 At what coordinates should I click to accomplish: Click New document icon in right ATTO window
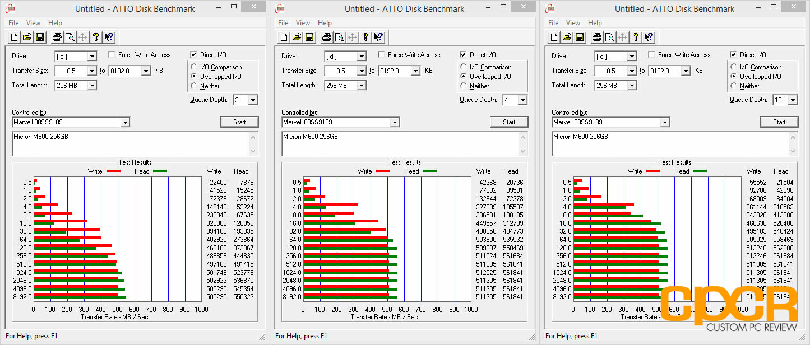click(x=554, y=38)
